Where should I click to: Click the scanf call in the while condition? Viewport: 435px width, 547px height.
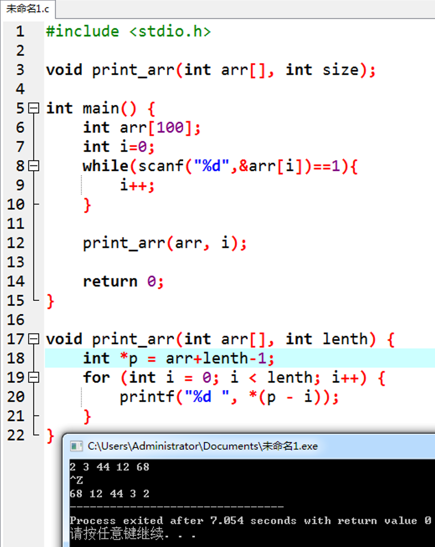[224, 166]
